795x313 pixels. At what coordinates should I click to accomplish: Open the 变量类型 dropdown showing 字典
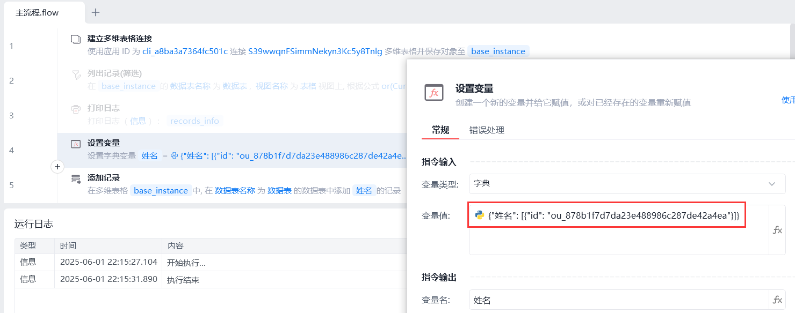pyautogui.click(x=618, y=184)
